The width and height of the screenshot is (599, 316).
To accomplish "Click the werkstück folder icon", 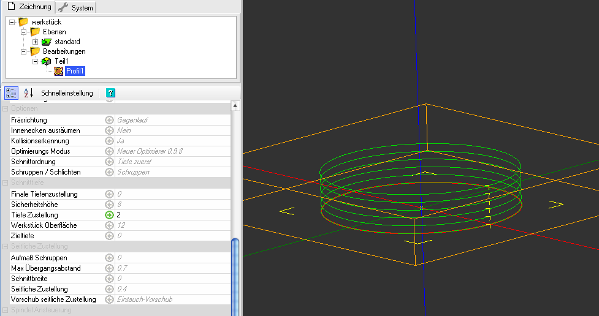I will [23, 22].
